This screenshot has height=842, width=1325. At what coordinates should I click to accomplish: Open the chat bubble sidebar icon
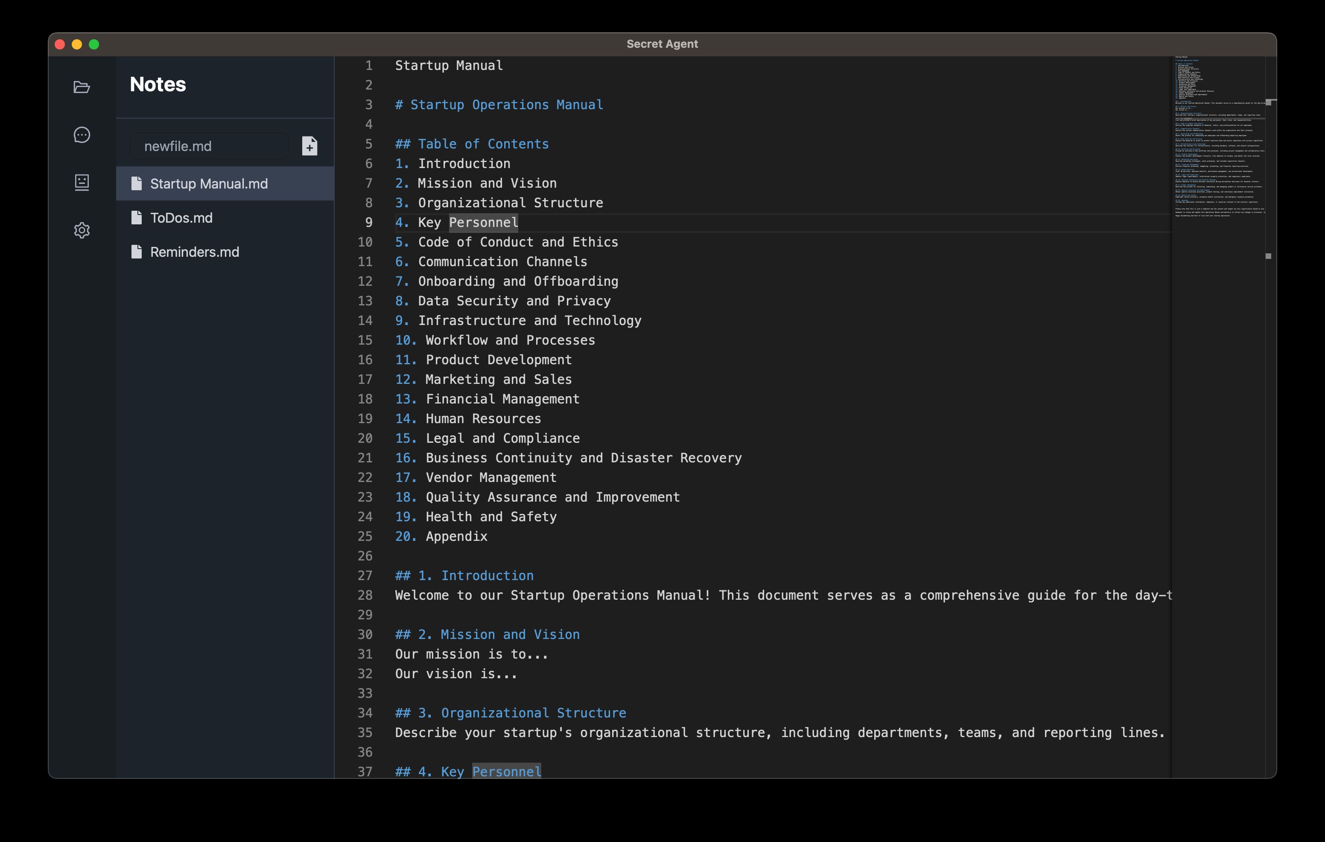tap(82, 135)
